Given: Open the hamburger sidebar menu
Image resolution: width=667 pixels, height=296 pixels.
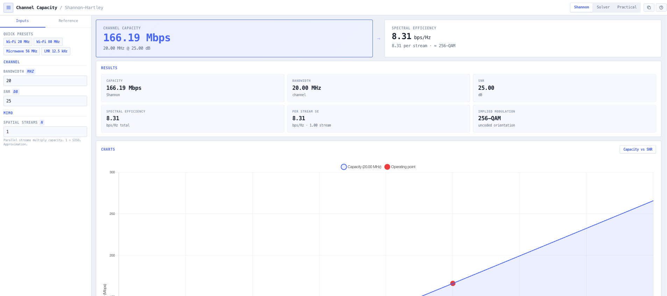Looking at the screenshot, I should pyautogui.click(x=8, y=7).
